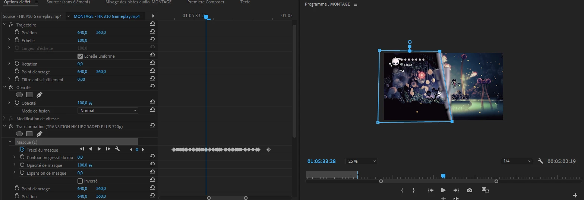This screenshot has height=200, width=584.
Task: Open Mode de fusion Normal dropdown
Action: click(108, 111)
